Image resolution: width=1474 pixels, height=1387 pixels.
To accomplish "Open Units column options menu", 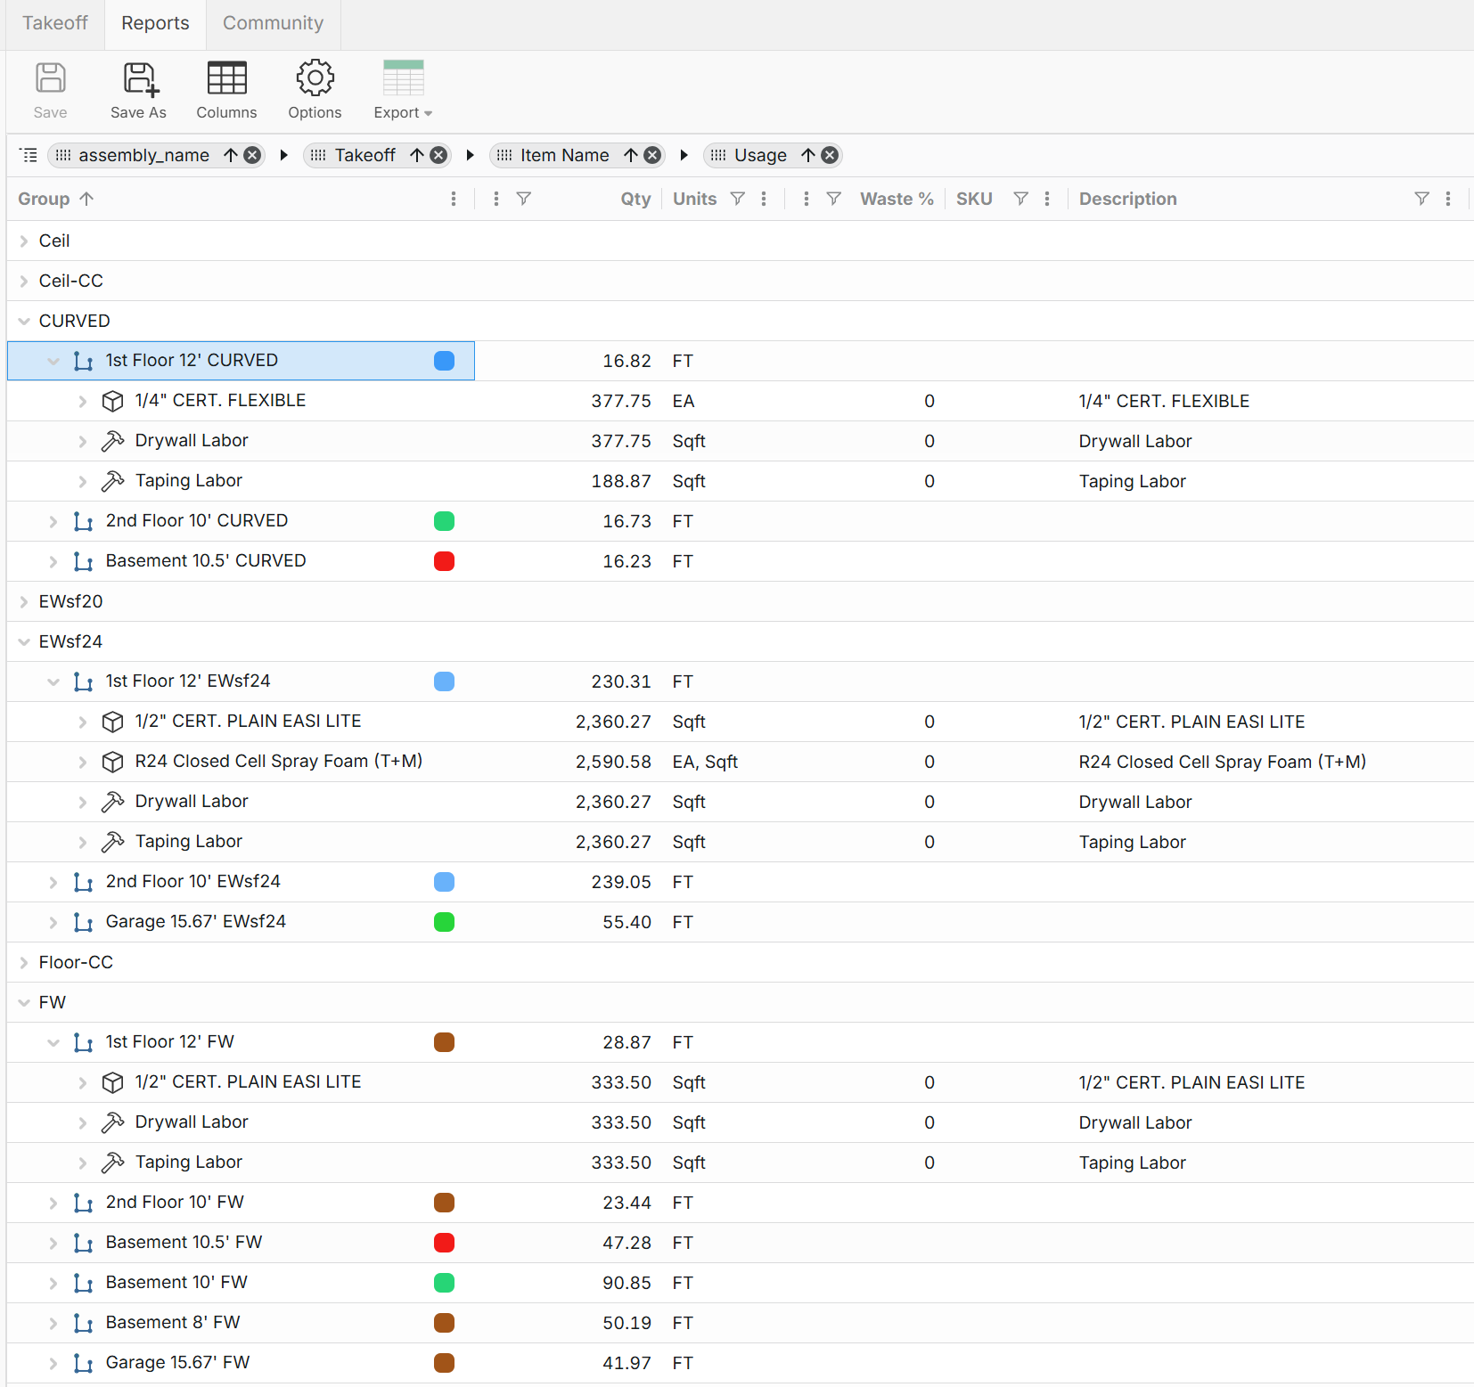I will 764,199.
